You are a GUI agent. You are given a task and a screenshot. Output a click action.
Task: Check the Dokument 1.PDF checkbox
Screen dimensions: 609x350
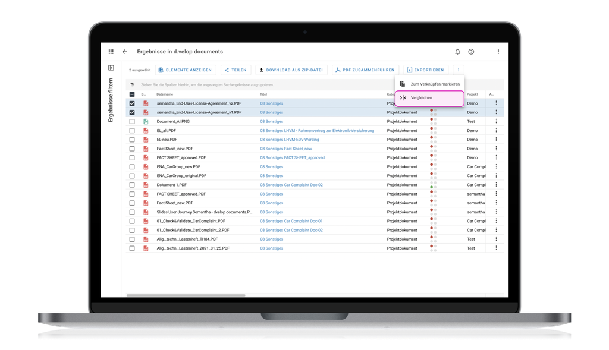point(132,185)
